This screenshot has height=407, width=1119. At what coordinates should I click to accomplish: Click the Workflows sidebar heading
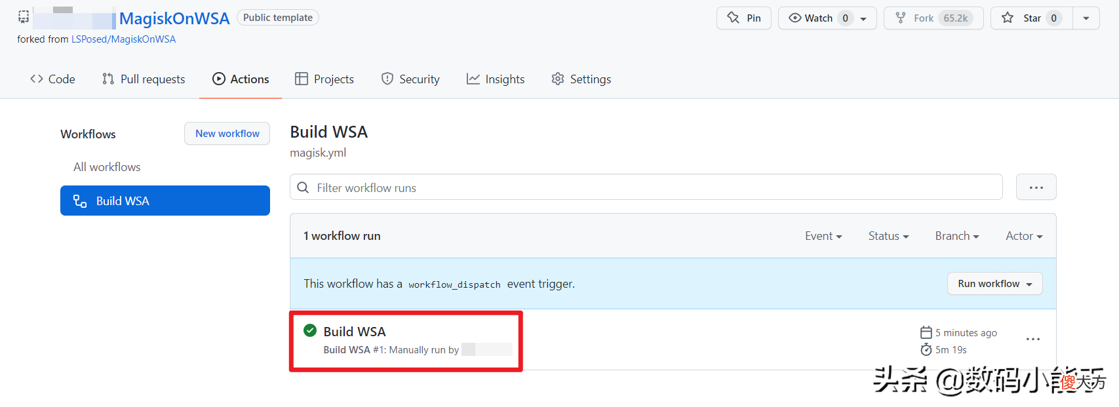point(88,134)
